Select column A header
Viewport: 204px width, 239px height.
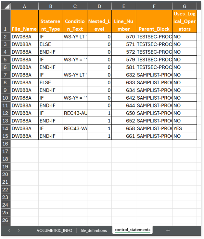point(24,6)
